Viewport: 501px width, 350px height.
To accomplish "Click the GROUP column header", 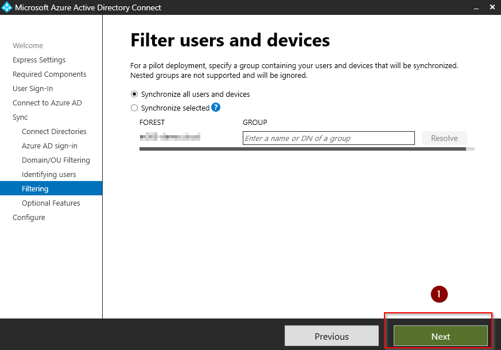I will [x=255, y=122].
